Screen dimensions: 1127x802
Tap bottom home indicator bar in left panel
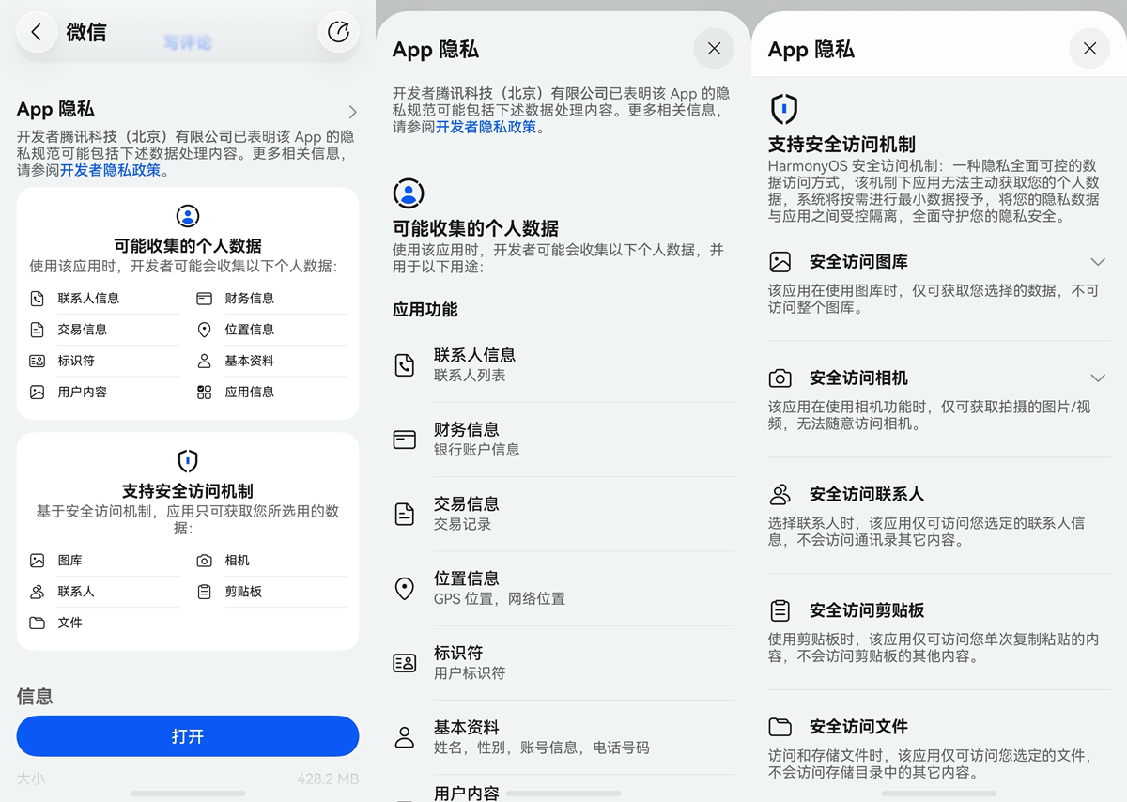[188, 794]
